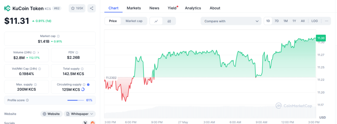Click the Market cap info icon

tap(58, 36)
